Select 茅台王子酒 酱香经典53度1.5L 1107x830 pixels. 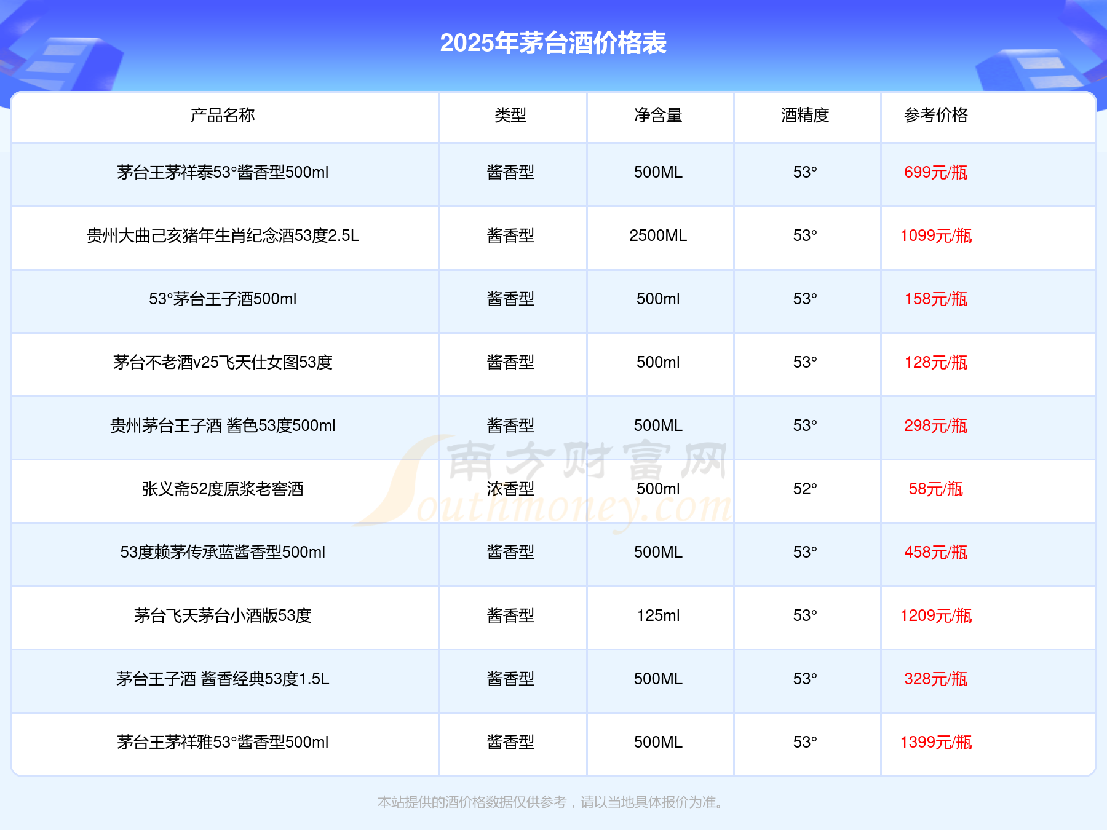coord(223,679)
